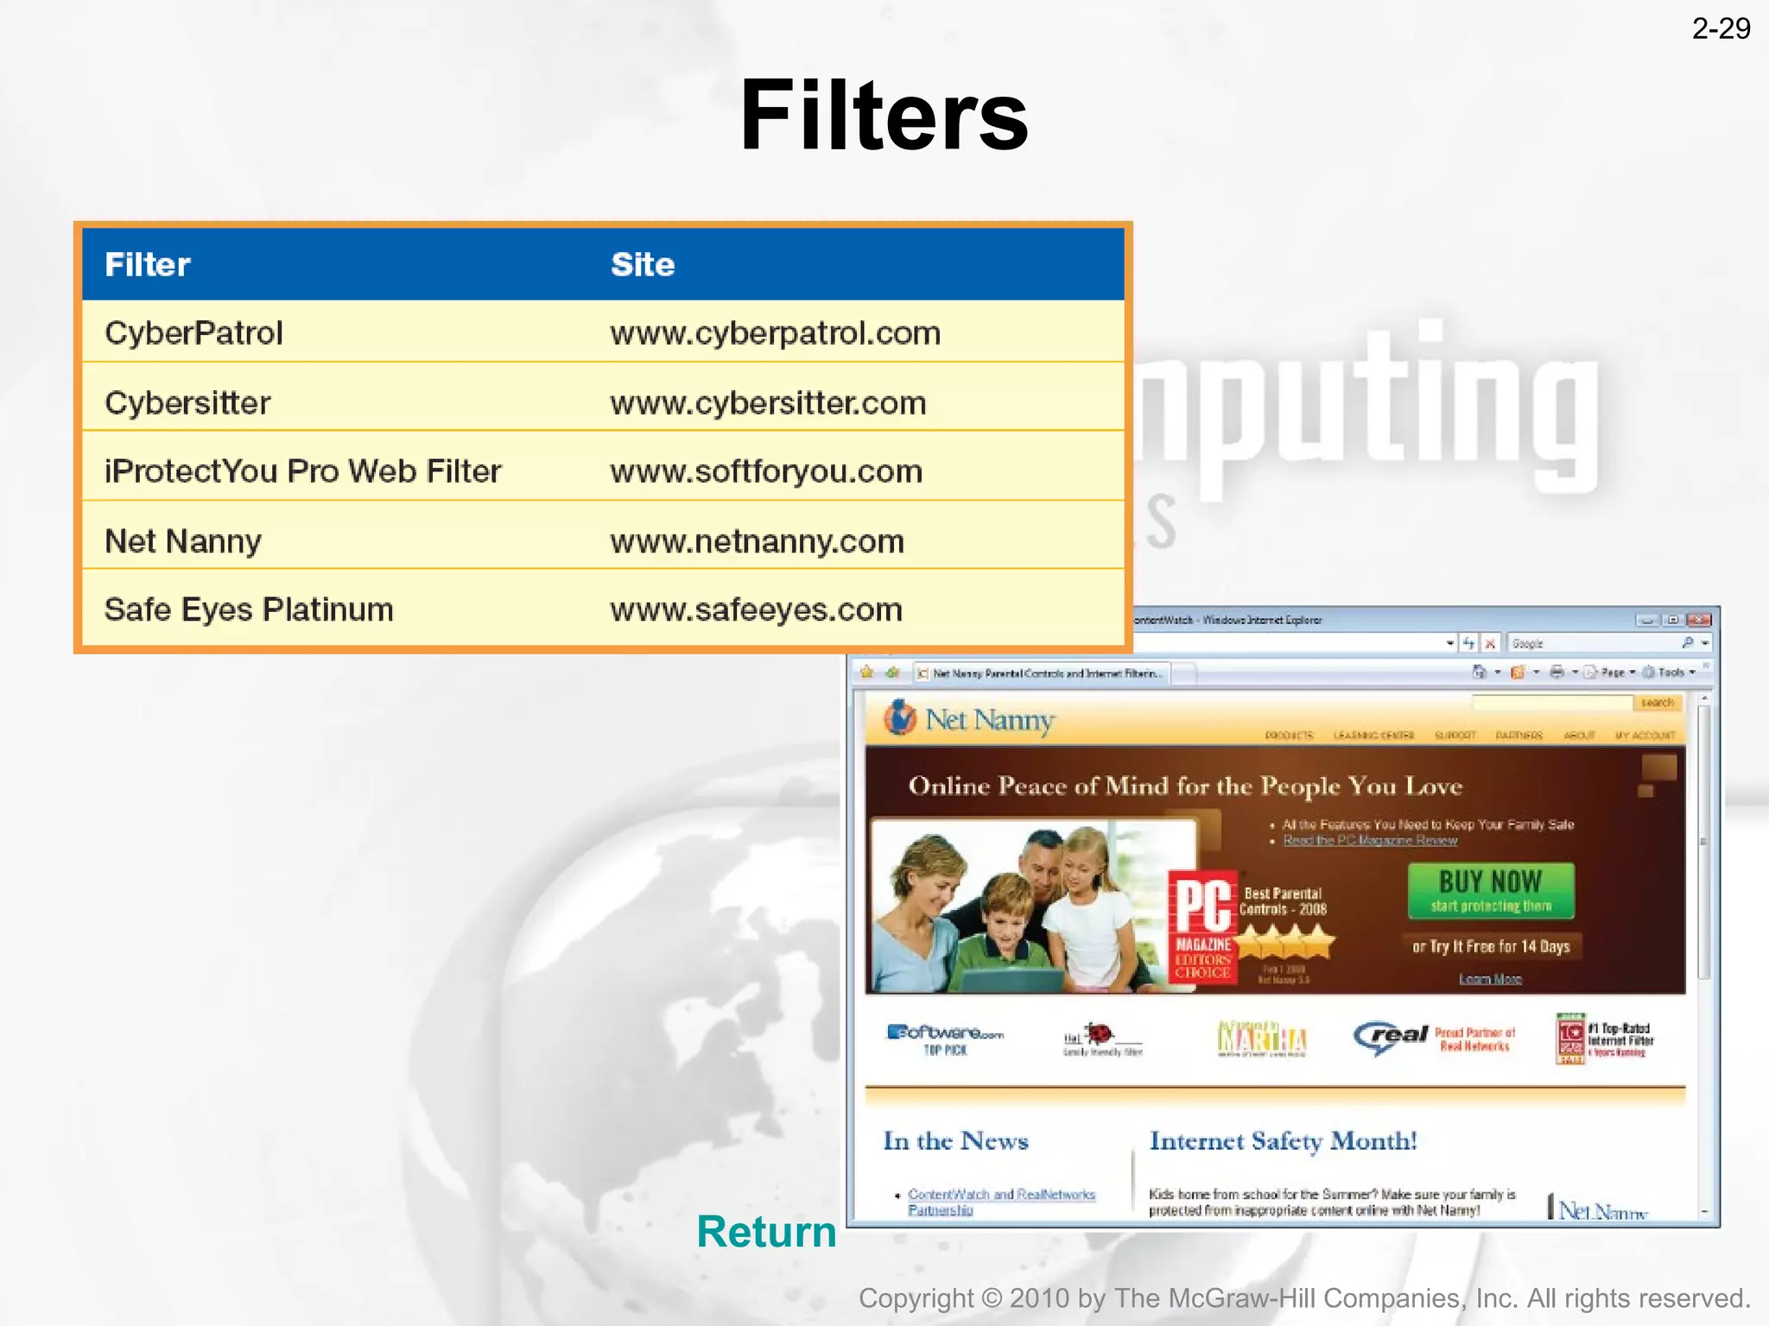Viewport: 1769px width, 1326px height.
Task: Open the MY ACCOUNT menu item
Action: coord(1645,736)
